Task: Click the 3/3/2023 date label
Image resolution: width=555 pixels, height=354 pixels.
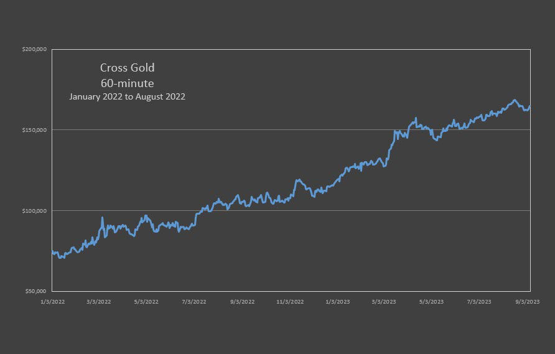Action: point(384,302)
